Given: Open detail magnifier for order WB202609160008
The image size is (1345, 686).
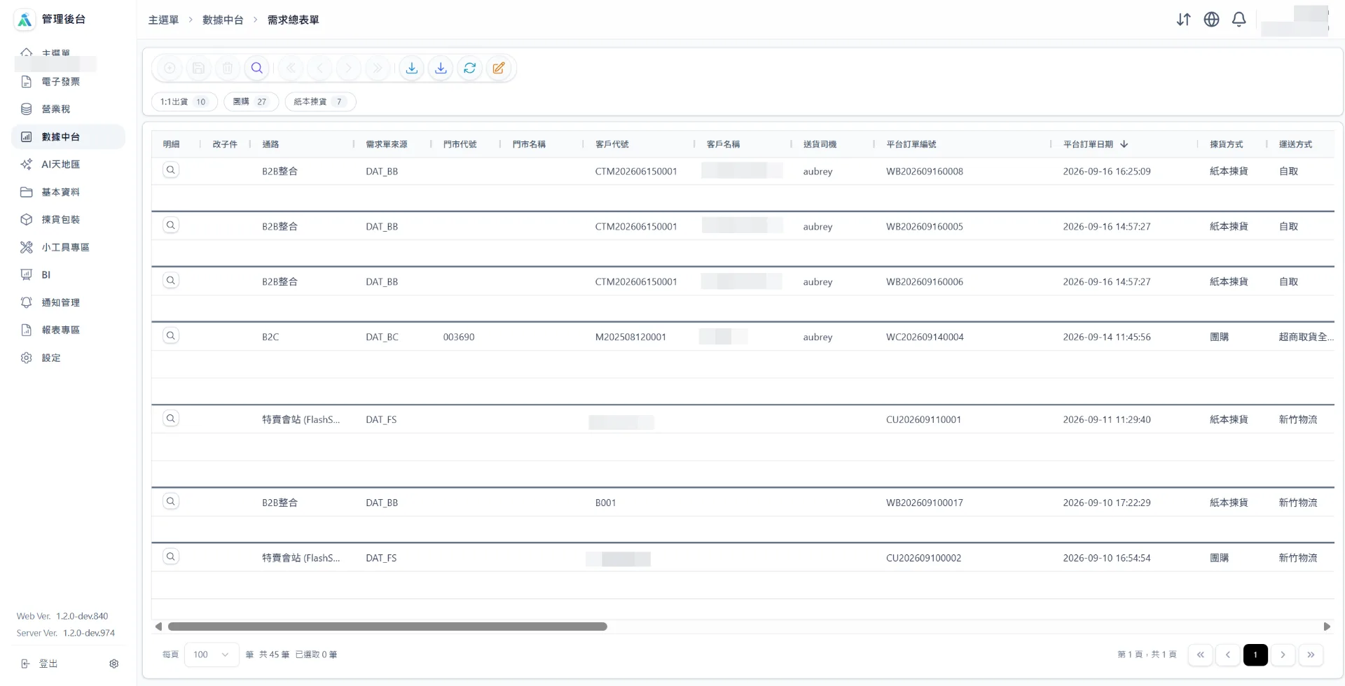Looking at the screenshot, I should coord(171,170).
